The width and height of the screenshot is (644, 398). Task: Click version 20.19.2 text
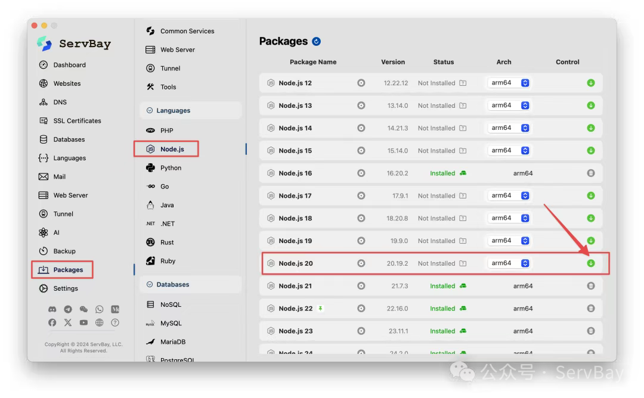click(397, 263)
